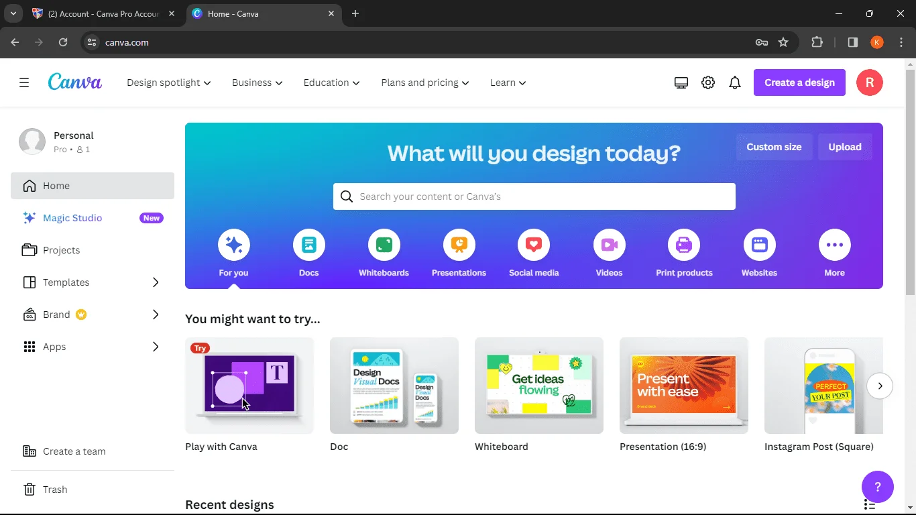Expand the Design spotlight dropdown
This screenshot has width=916, height=515.
click(x=169, y=82)
